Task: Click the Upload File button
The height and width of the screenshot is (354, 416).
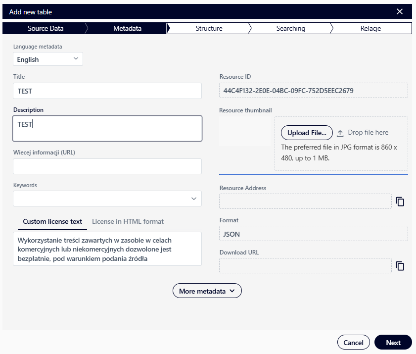Action: point(307,133)
